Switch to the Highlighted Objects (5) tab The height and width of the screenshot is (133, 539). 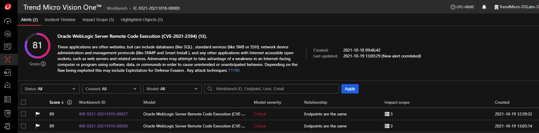[142, 20]
